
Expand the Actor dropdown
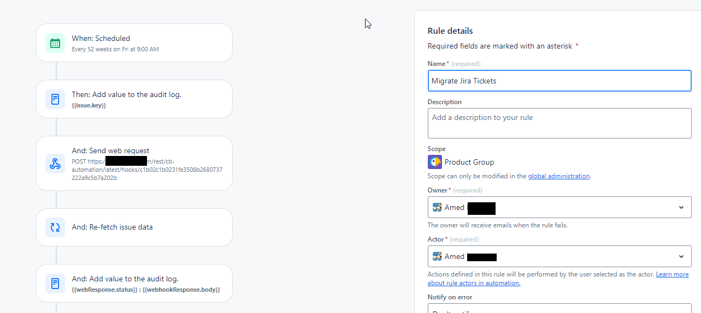click(x=559, y=256)
